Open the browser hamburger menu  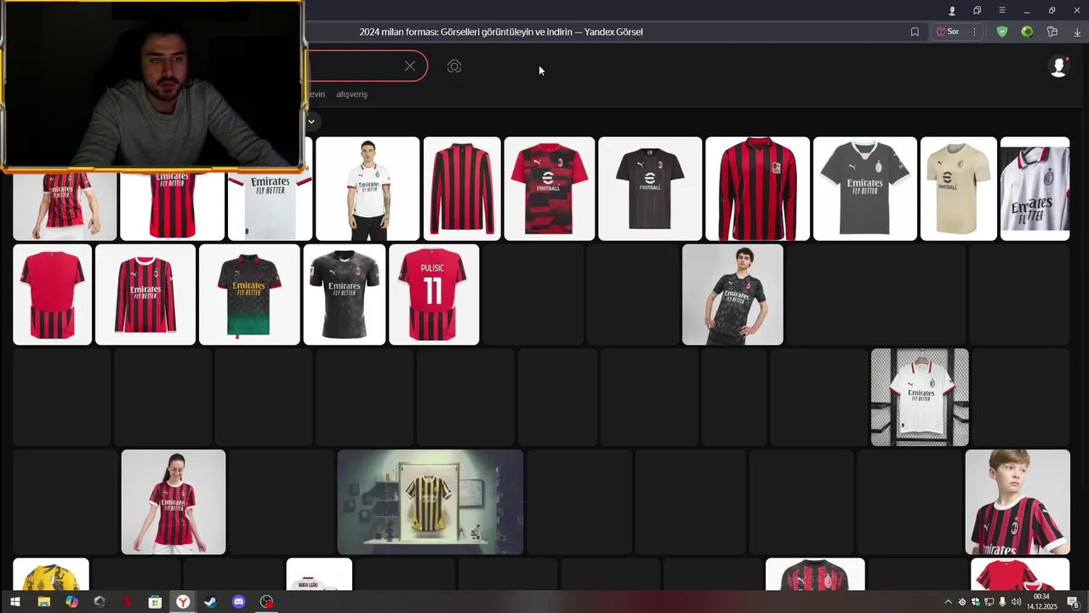[x=1002, y=10]
